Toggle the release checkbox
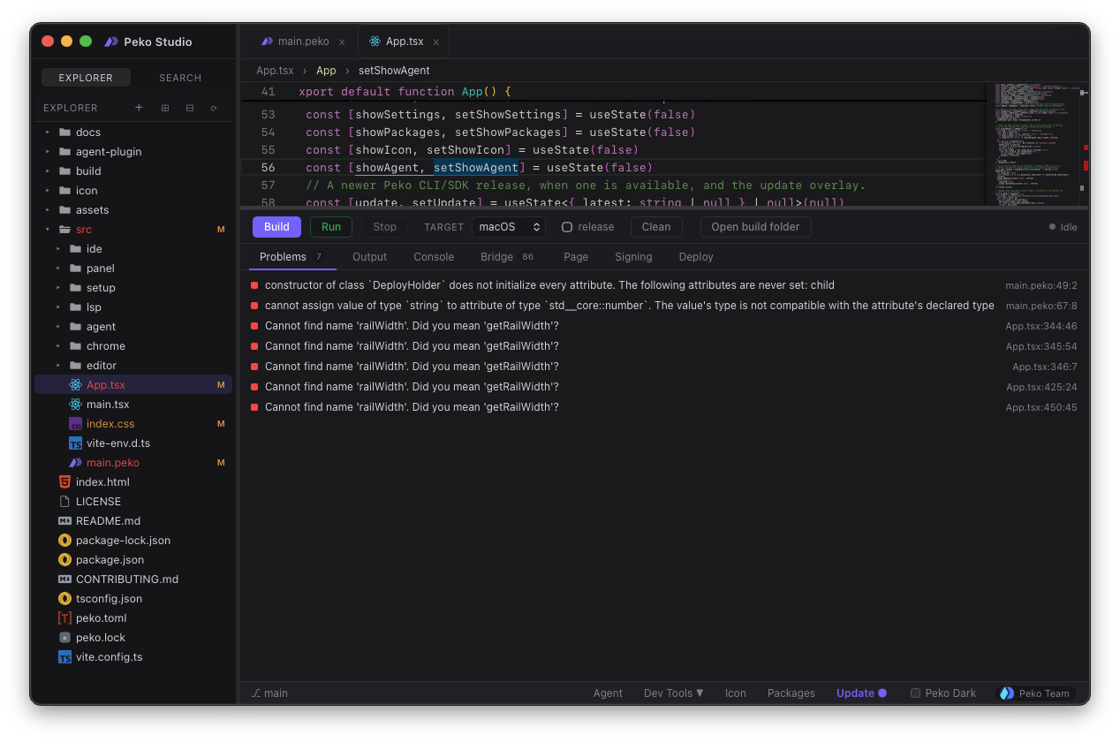1120x742 pixels. [567, 227]
